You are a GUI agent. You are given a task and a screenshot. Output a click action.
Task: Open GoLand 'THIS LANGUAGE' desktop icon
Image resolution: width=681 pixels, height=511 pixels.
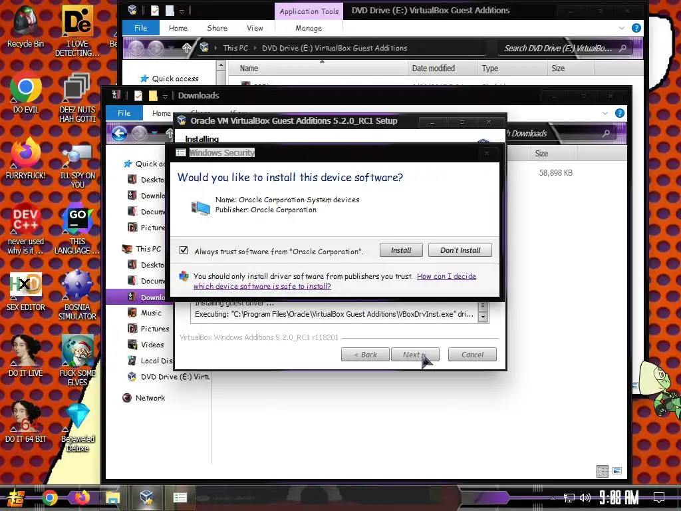pyautogui.click(x=77, y=229)
